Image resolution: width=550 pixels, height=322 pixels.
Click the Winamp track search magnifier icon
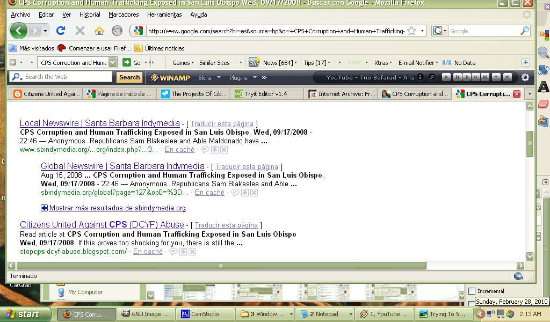pos(432,77)
